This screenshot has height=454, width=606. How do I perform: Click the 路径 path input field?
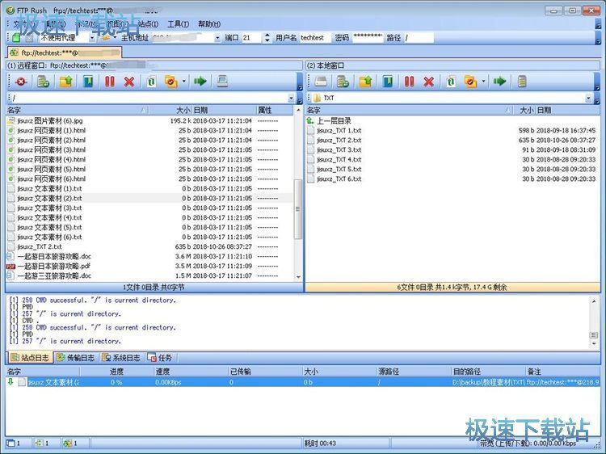click(x=419, y=37)
